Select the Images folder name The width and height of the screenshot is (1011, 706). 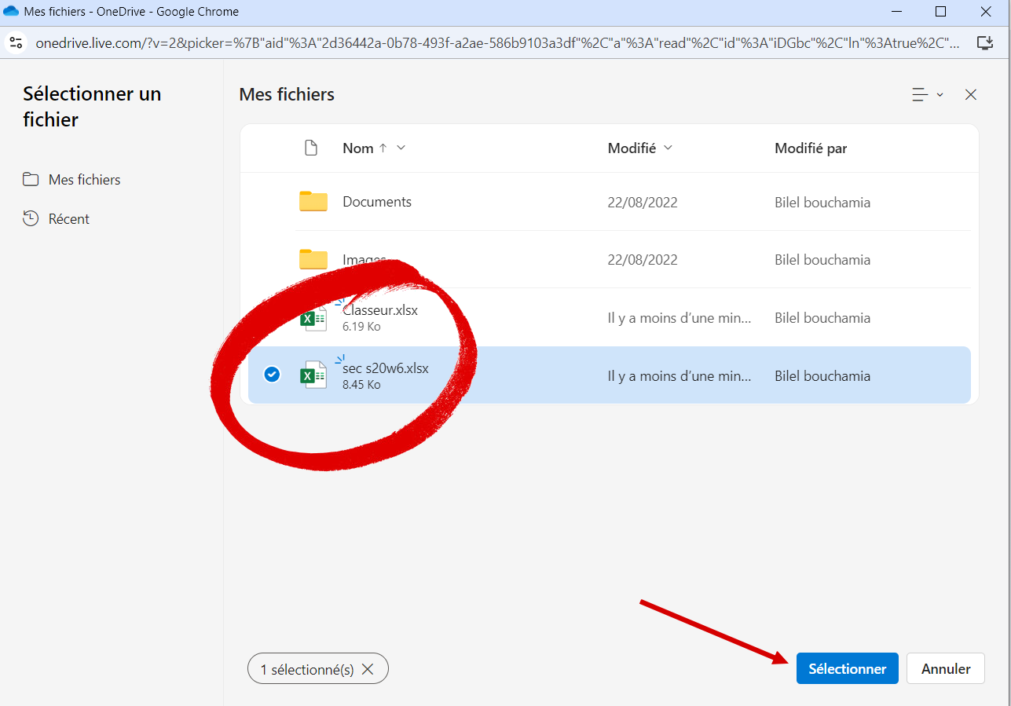[364, 260]
